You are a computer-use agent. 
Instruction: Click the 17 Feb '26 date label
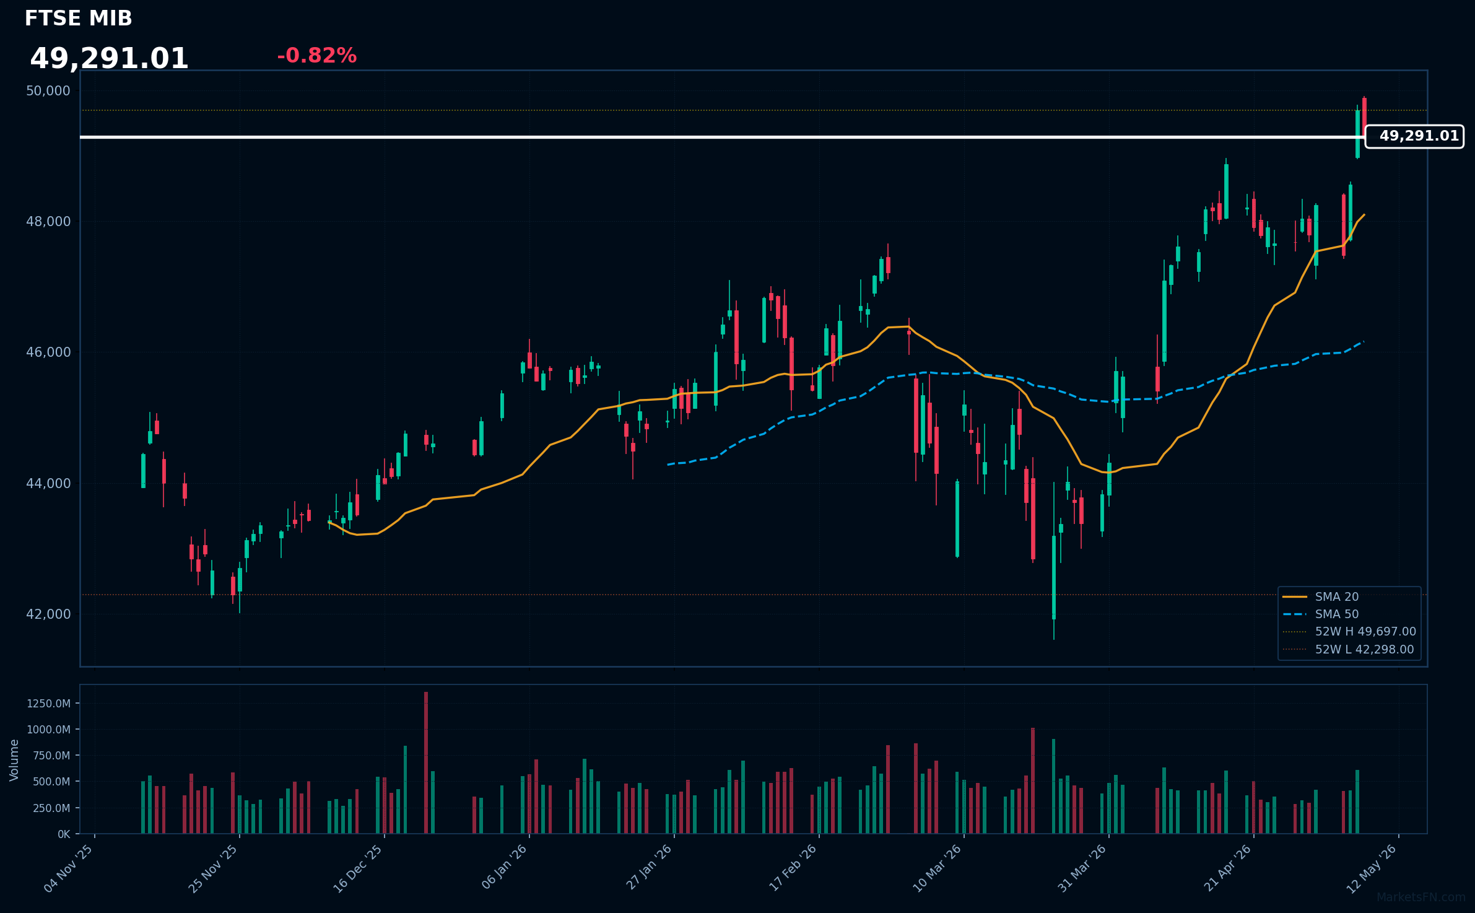(x=793, y=868)
